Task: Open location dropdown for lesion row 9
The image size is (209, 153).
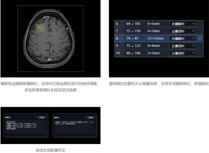Action: point(182,46)
